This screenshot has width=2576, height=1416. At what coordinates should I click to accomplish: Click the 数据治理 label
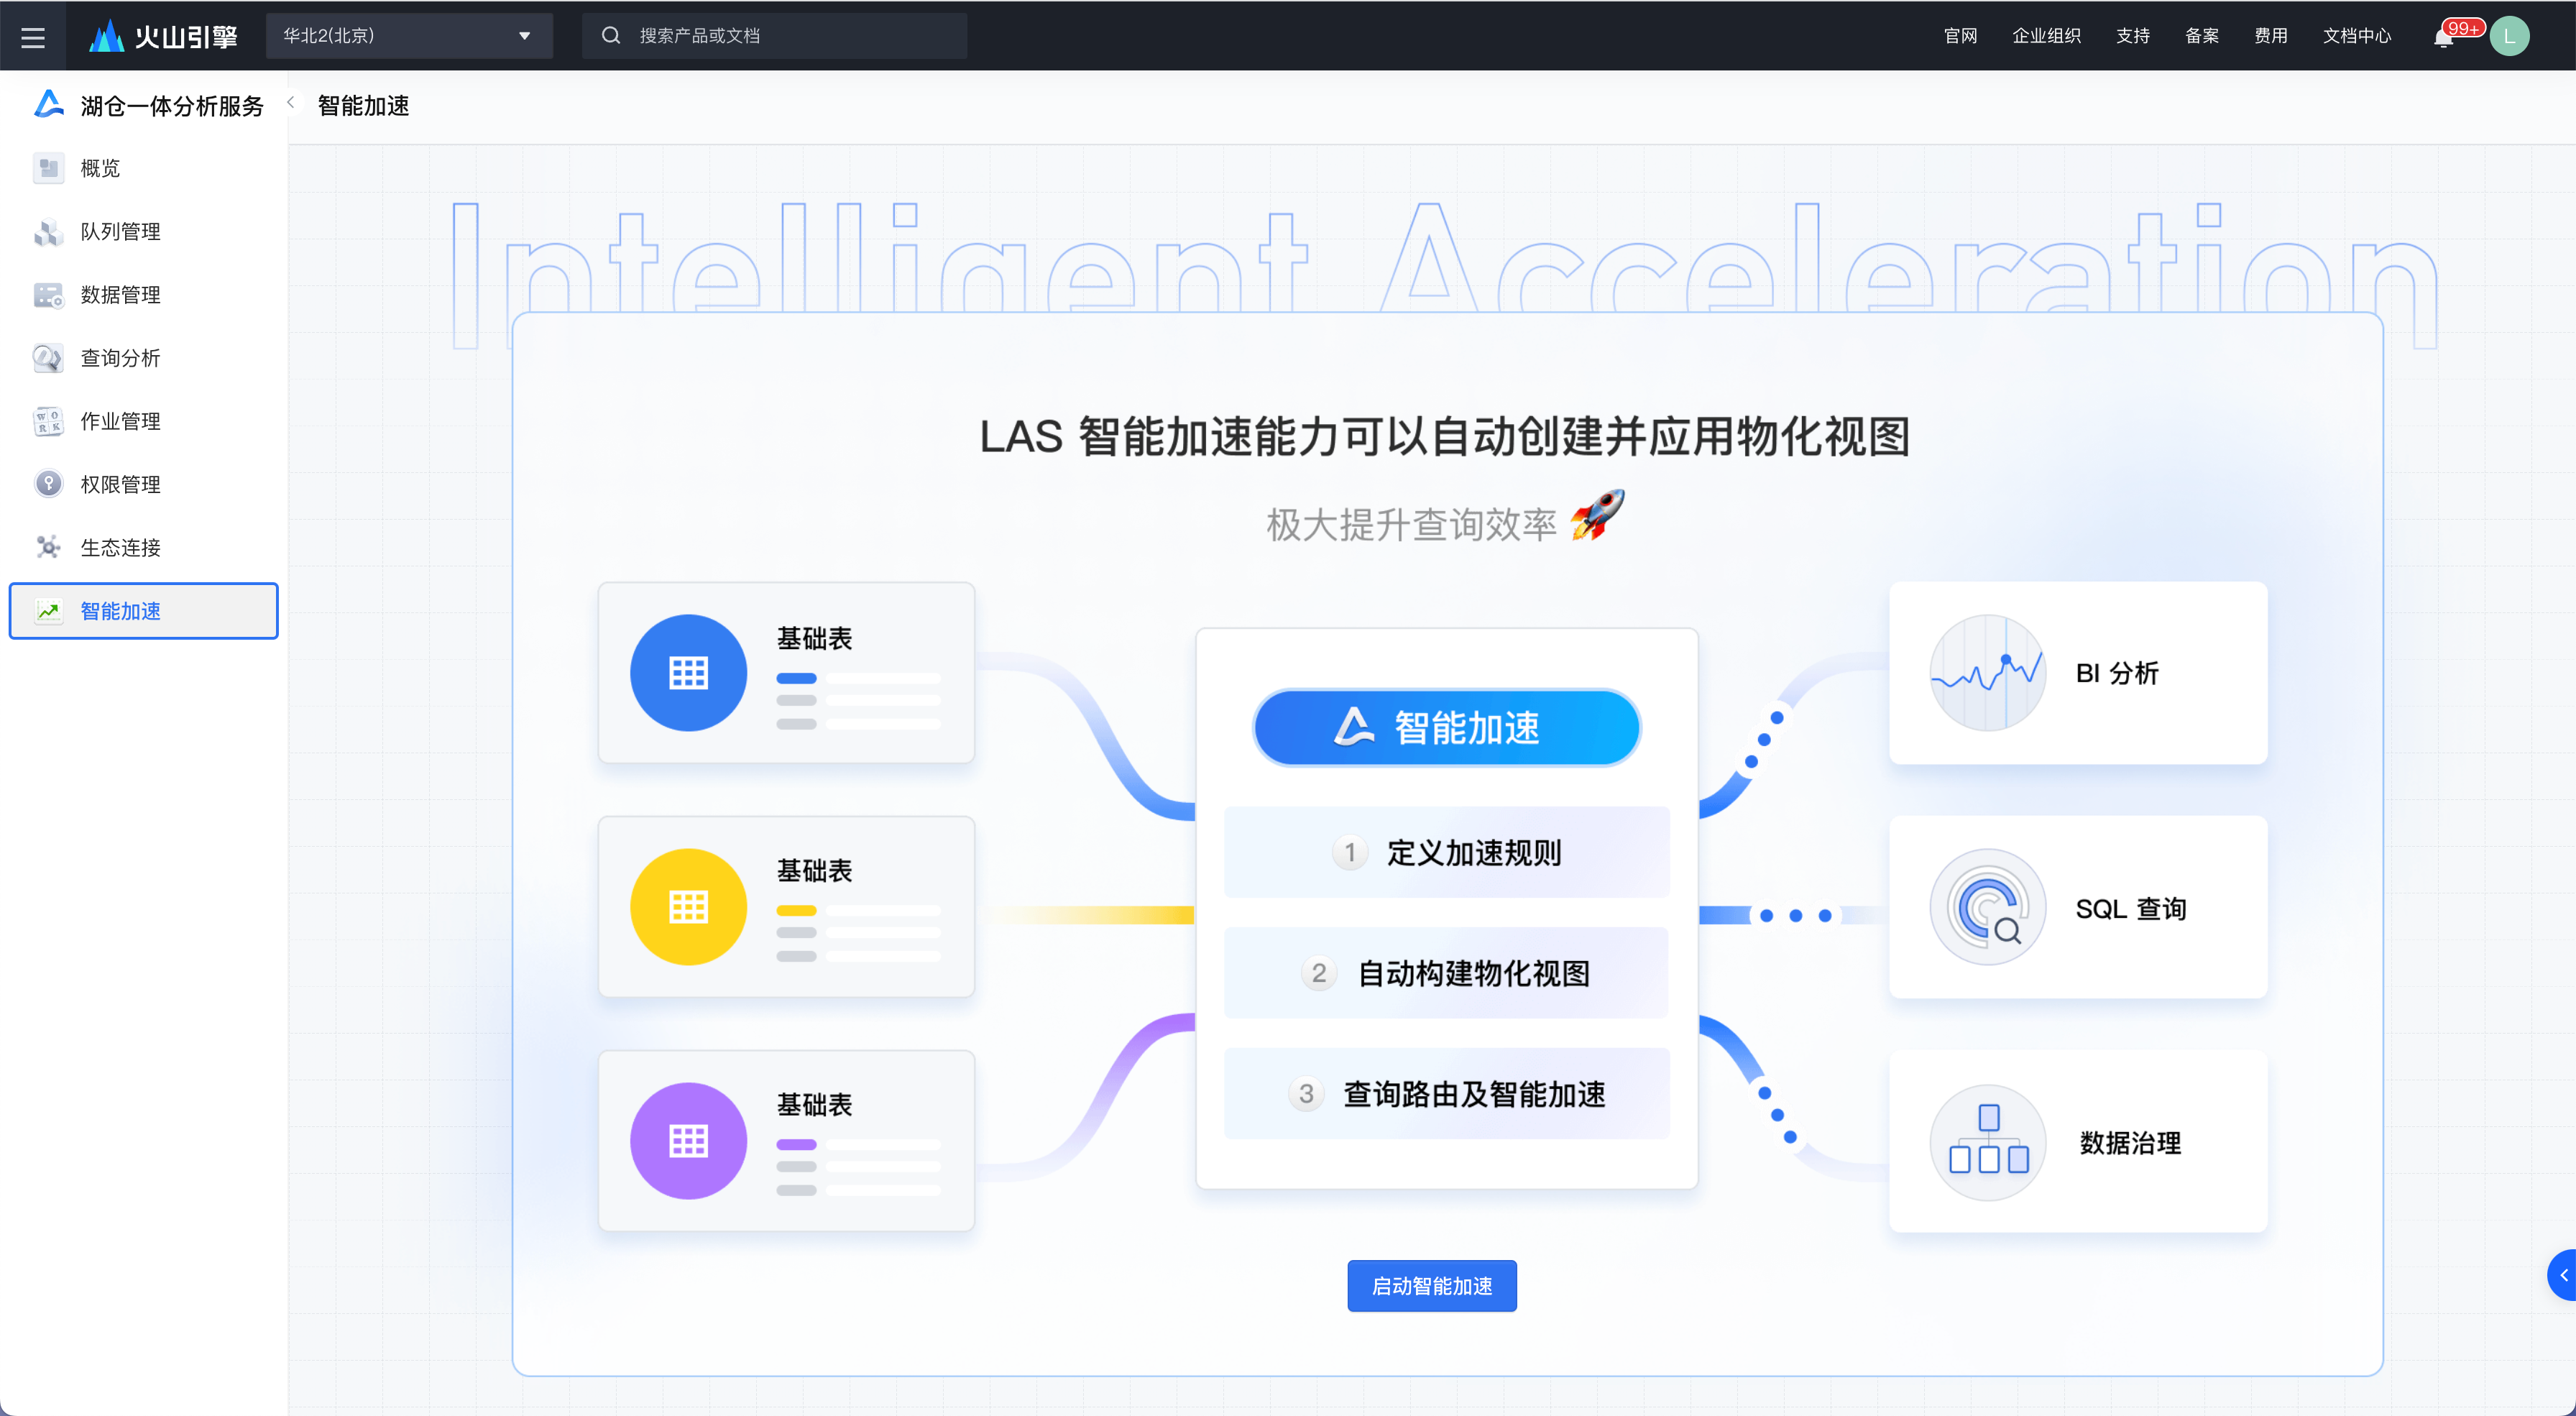(x=2130, y=1143)
